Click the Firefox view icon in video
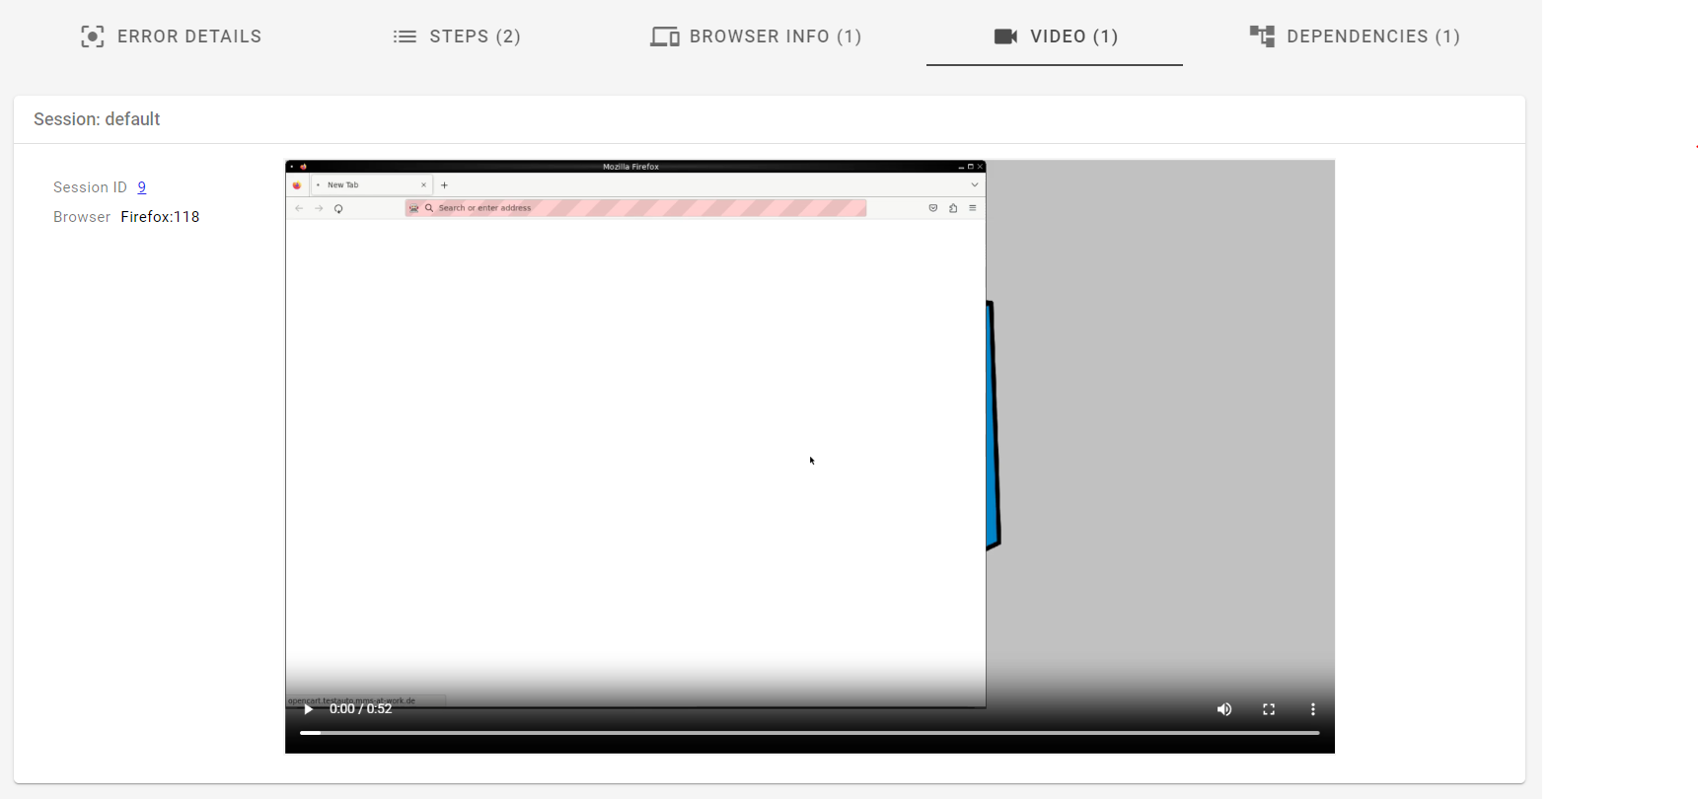Viewport: 1698px width, 799px height. [297, 184]
